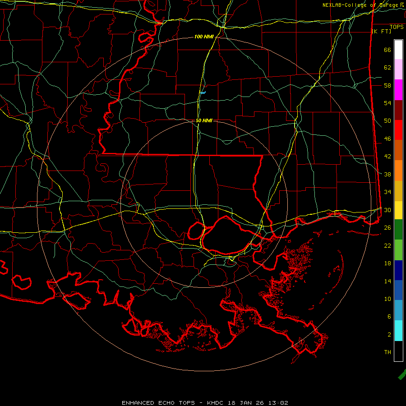
Task: Select the magenta legend color band
Action: pos(398,90)
